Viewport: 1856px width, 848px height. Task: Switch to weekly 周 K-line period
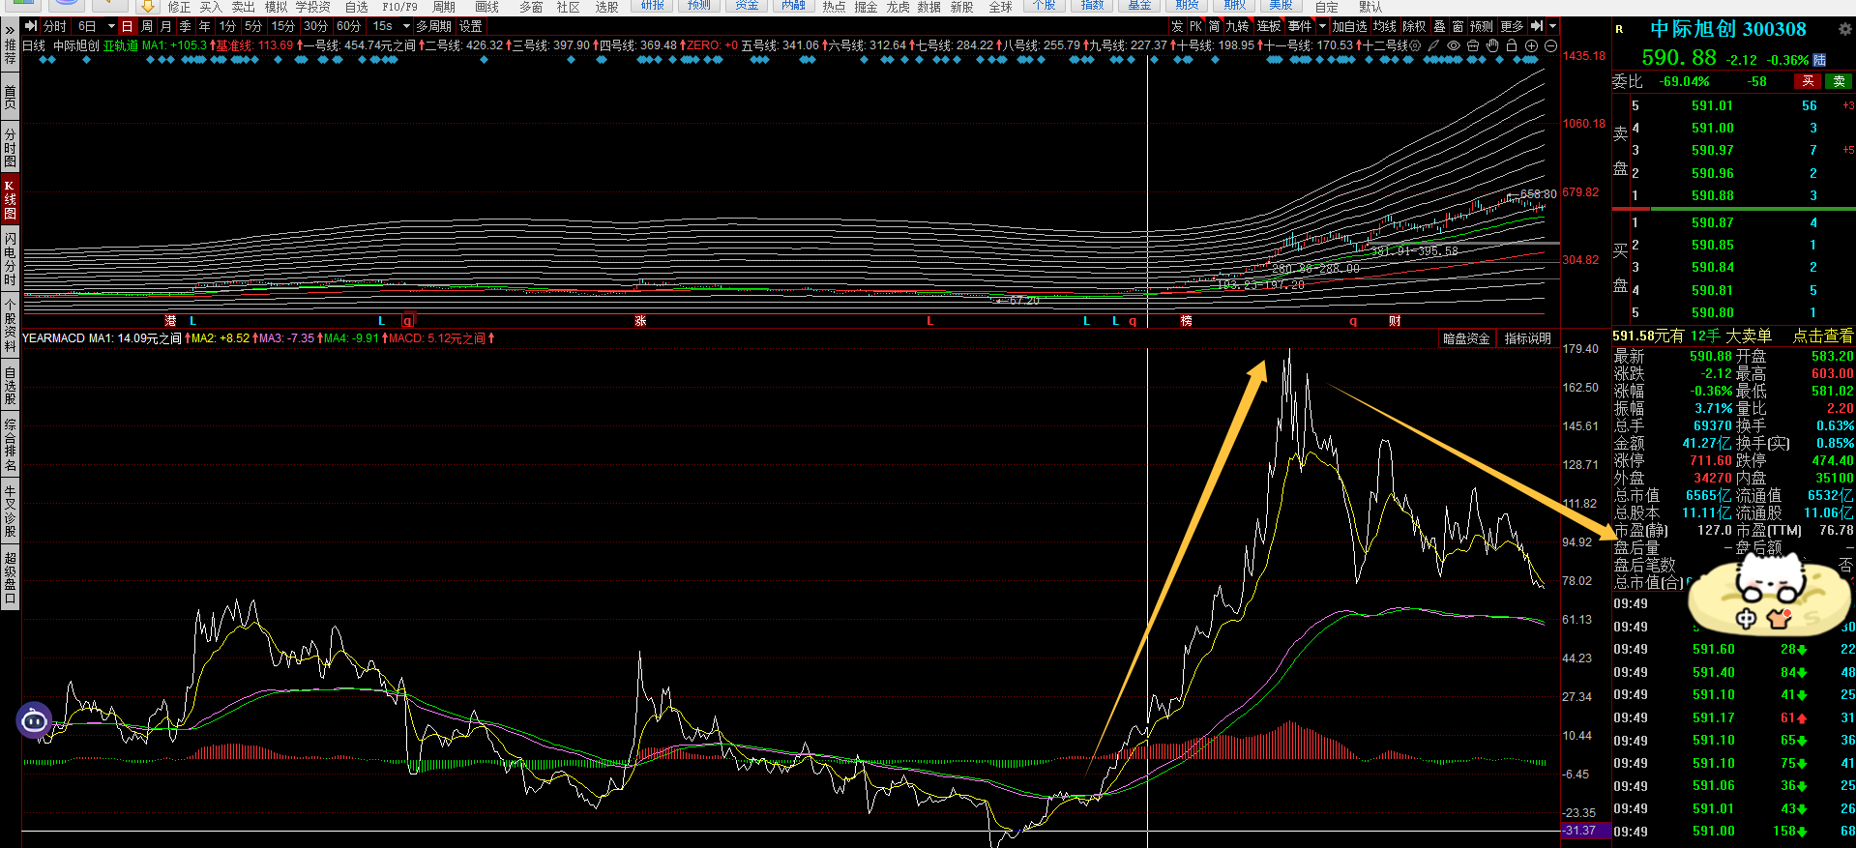click(147, 26)
